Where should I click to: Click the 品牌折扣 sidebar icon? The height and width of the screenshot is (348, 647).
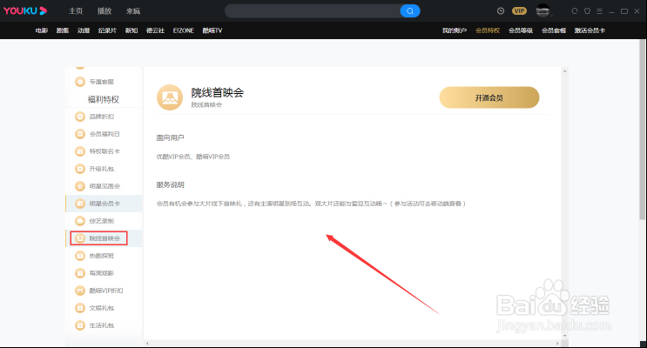80,117
